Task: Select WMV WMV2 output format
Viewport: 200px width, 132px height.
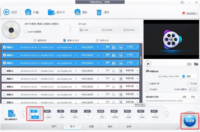Action: [x=115, y=114]
